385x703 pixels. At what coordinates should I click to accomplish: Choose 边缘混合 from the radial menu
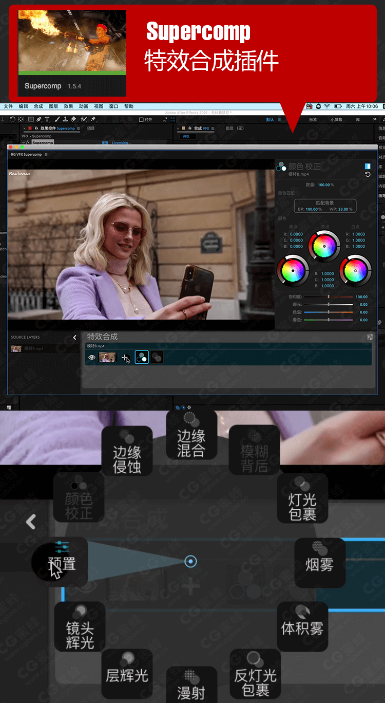(191, 436)
